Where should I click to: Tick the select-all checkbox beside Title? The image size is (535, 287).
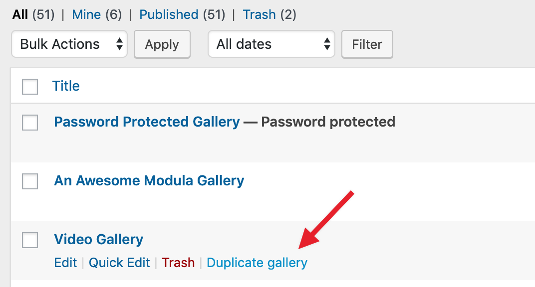30,86
